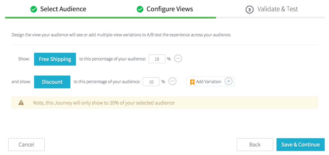Remove the Discount variation with minus icon
This screenshot has height=155, width=329.
pyautogui.click(x=173, y=81)
